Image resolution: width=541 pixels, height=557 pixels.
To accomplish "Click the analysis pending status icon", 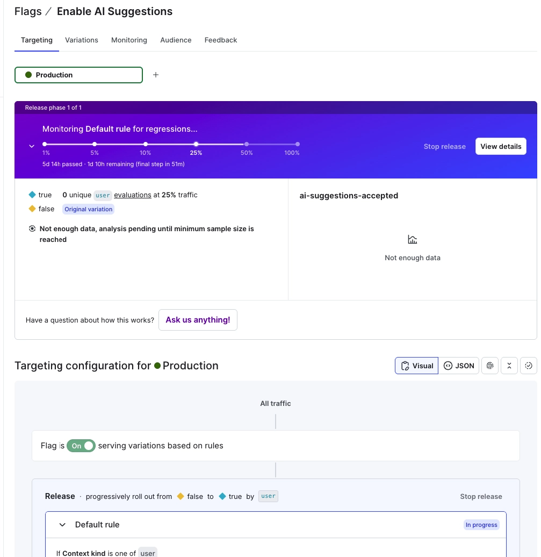I will pyautogui.click(x=32, y=229).
